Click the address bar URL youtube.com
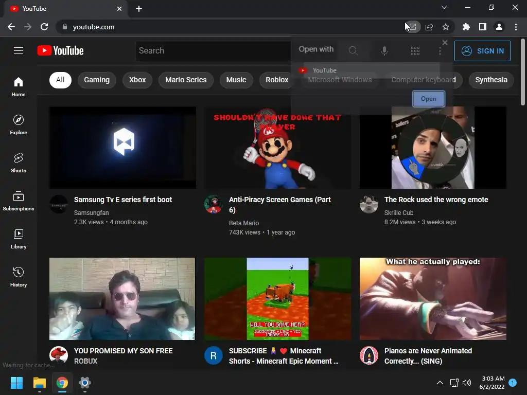527x395 pixels. pyautogui.click(x=94, y=27)
